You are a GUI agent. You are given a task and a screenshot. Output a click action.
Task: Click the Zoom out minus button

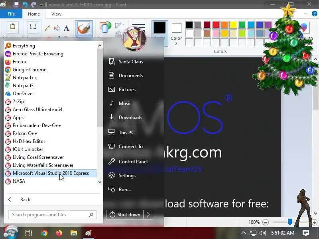[x=266, y=222]
